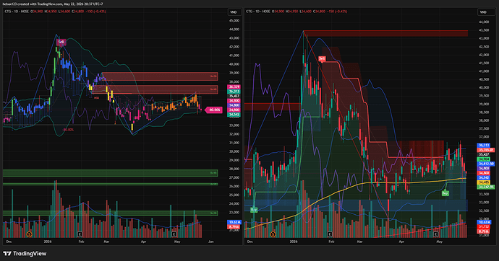Screen dimensions: 499x261
Task: Click the red 8.79M volume label on left chart
Action: point(234,226)
